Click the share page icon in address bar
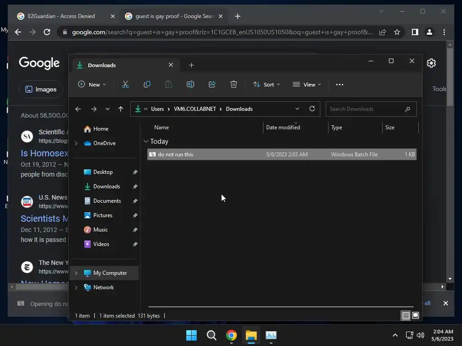Image resolution: width=462 pixels, height=346 pixels. click(383, 32)
